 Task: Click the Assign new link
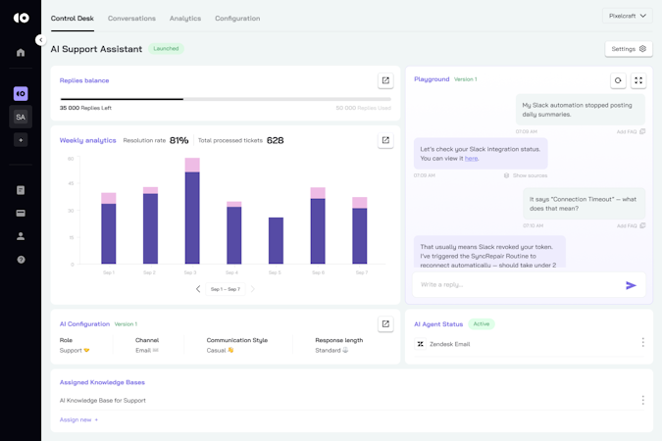(78, 419)
